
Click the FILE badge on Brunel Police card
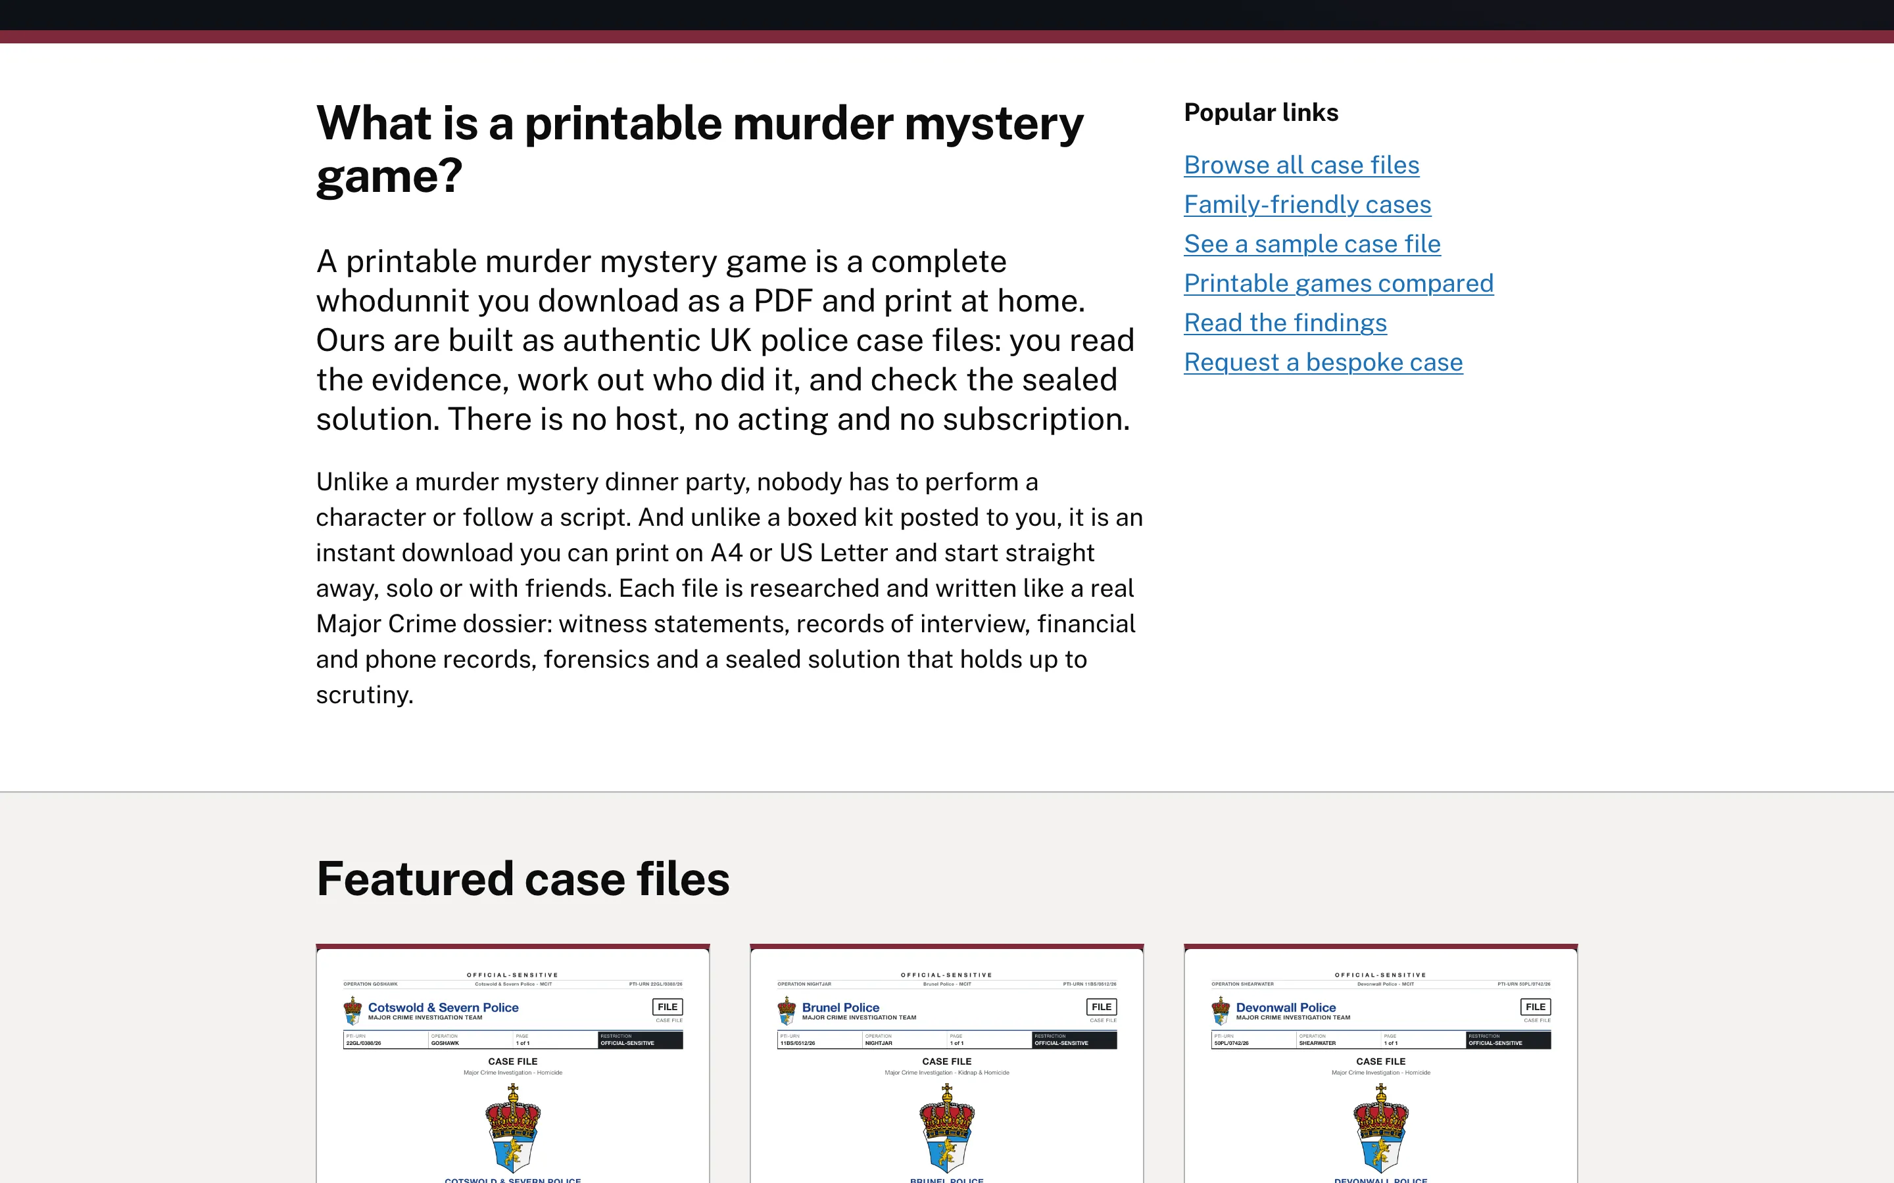1101,1007
